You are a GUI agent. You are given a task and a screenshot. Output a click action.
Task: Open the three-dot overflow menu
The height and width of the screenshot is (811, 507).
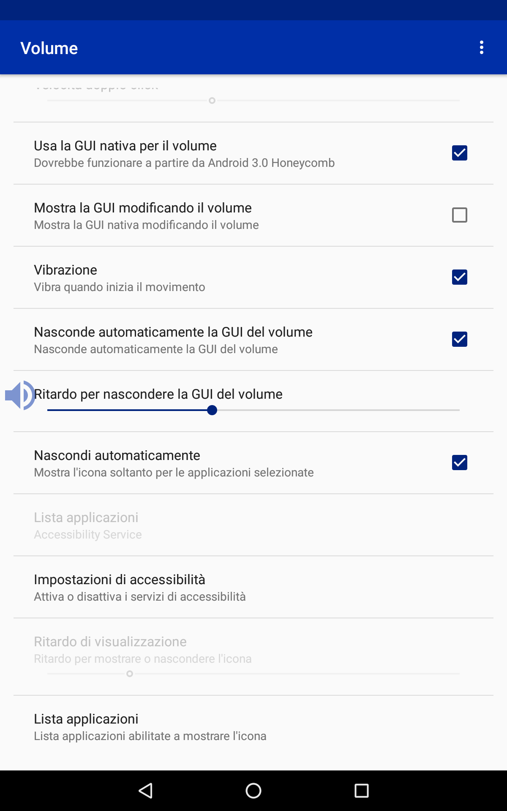(x=481, y=48)
